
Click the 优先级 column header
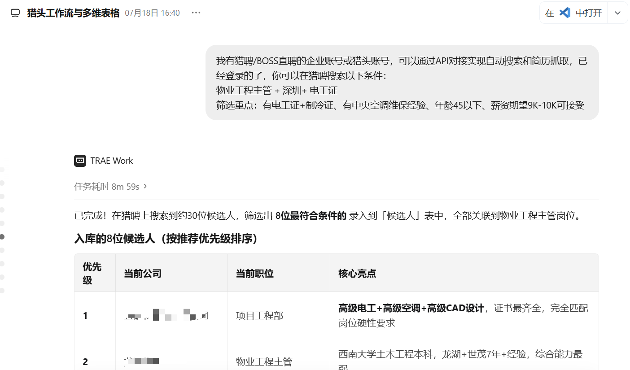(x=95, y=273)
